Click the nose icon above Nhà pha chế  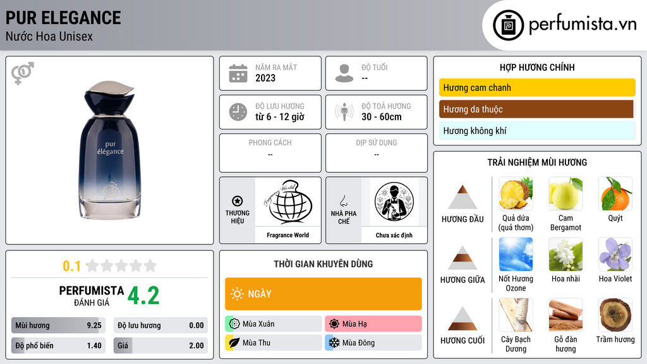coord(343,201)
